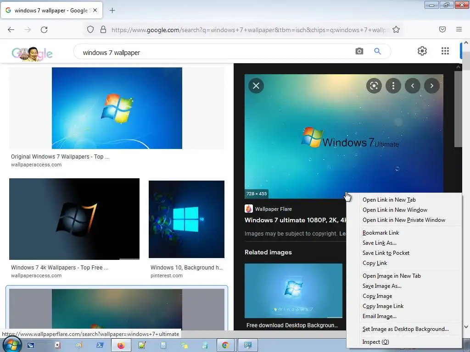Open the Notepad++ taskbar icon
The height and width of the screenshot is (352, 470).
pos(142,346)
